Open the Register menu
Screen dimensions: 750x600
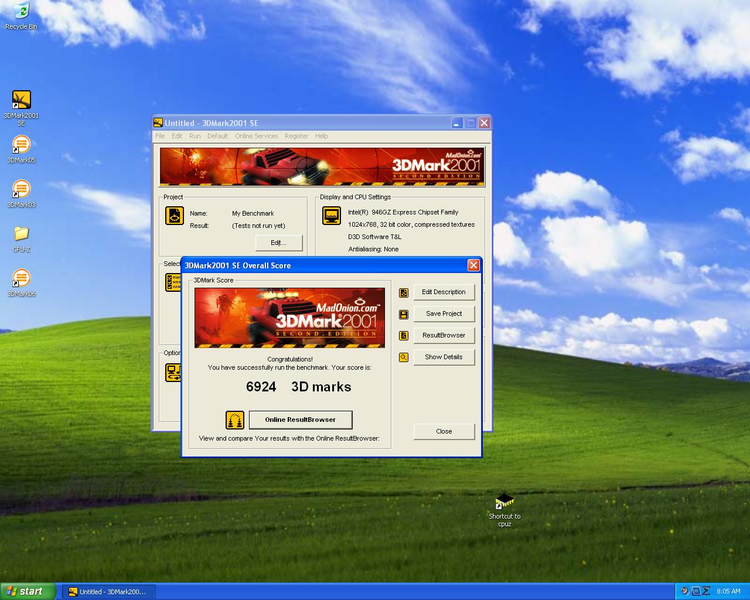click(296, 136)
